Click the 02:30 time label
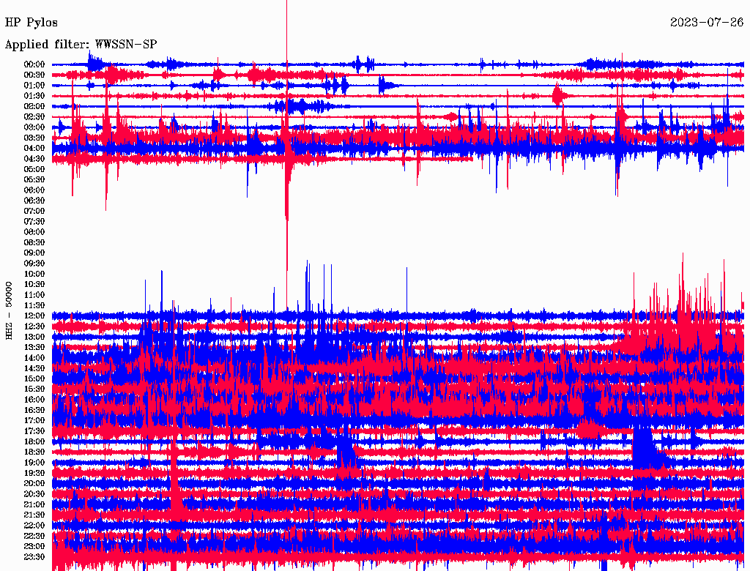Screen dimensions: 750x571 click(x=34, y=116)
